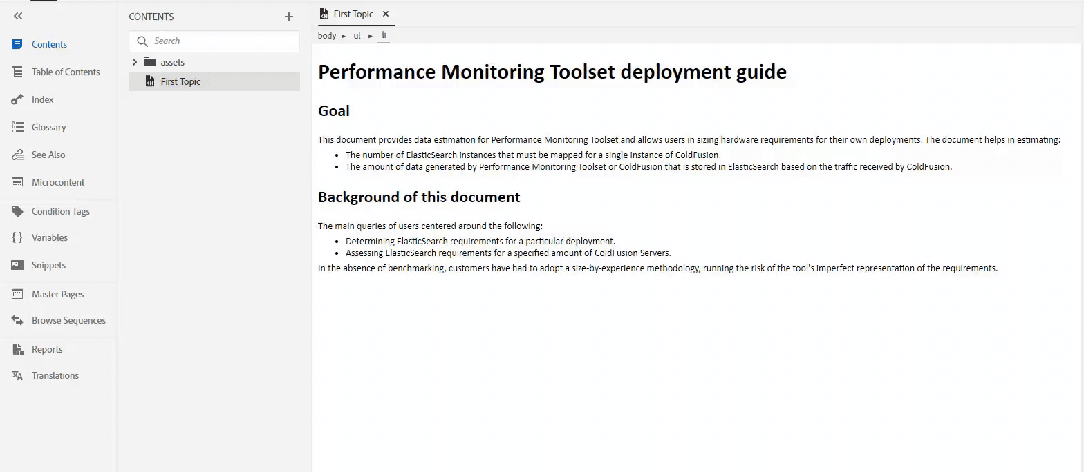Click the Reports document icon

tap(18, 349)
